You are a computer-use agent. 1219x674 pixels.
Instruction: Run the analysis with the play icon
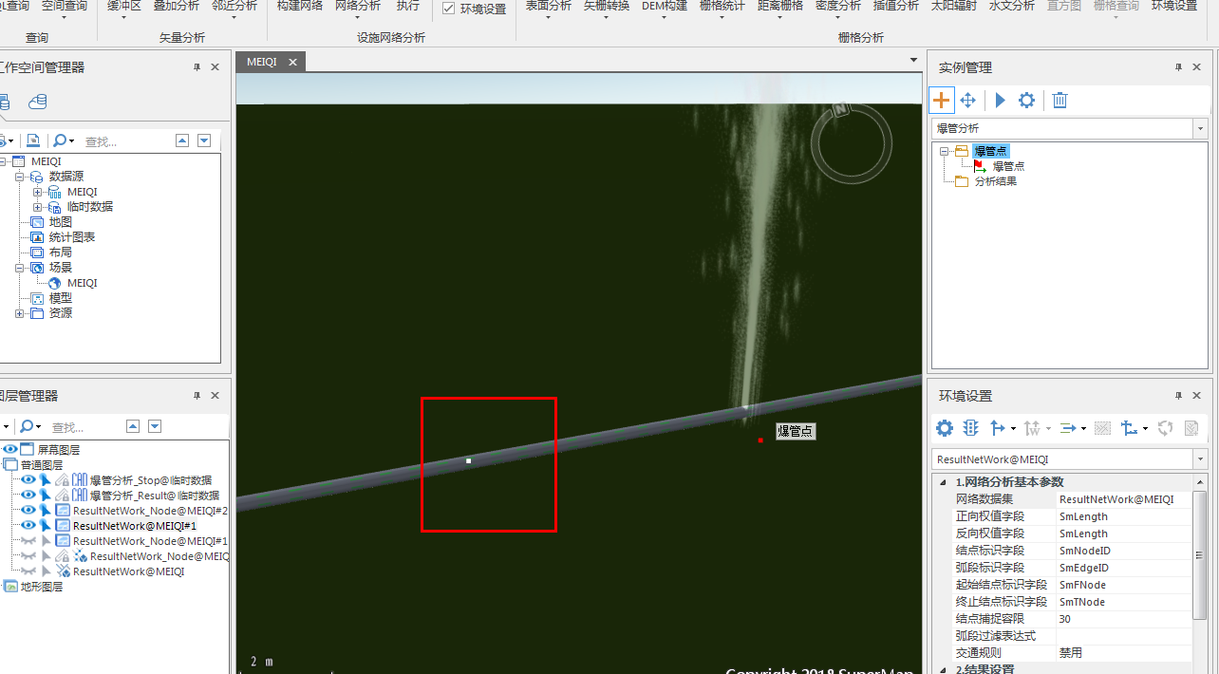pyautogui.click(x=1001, y=100)
